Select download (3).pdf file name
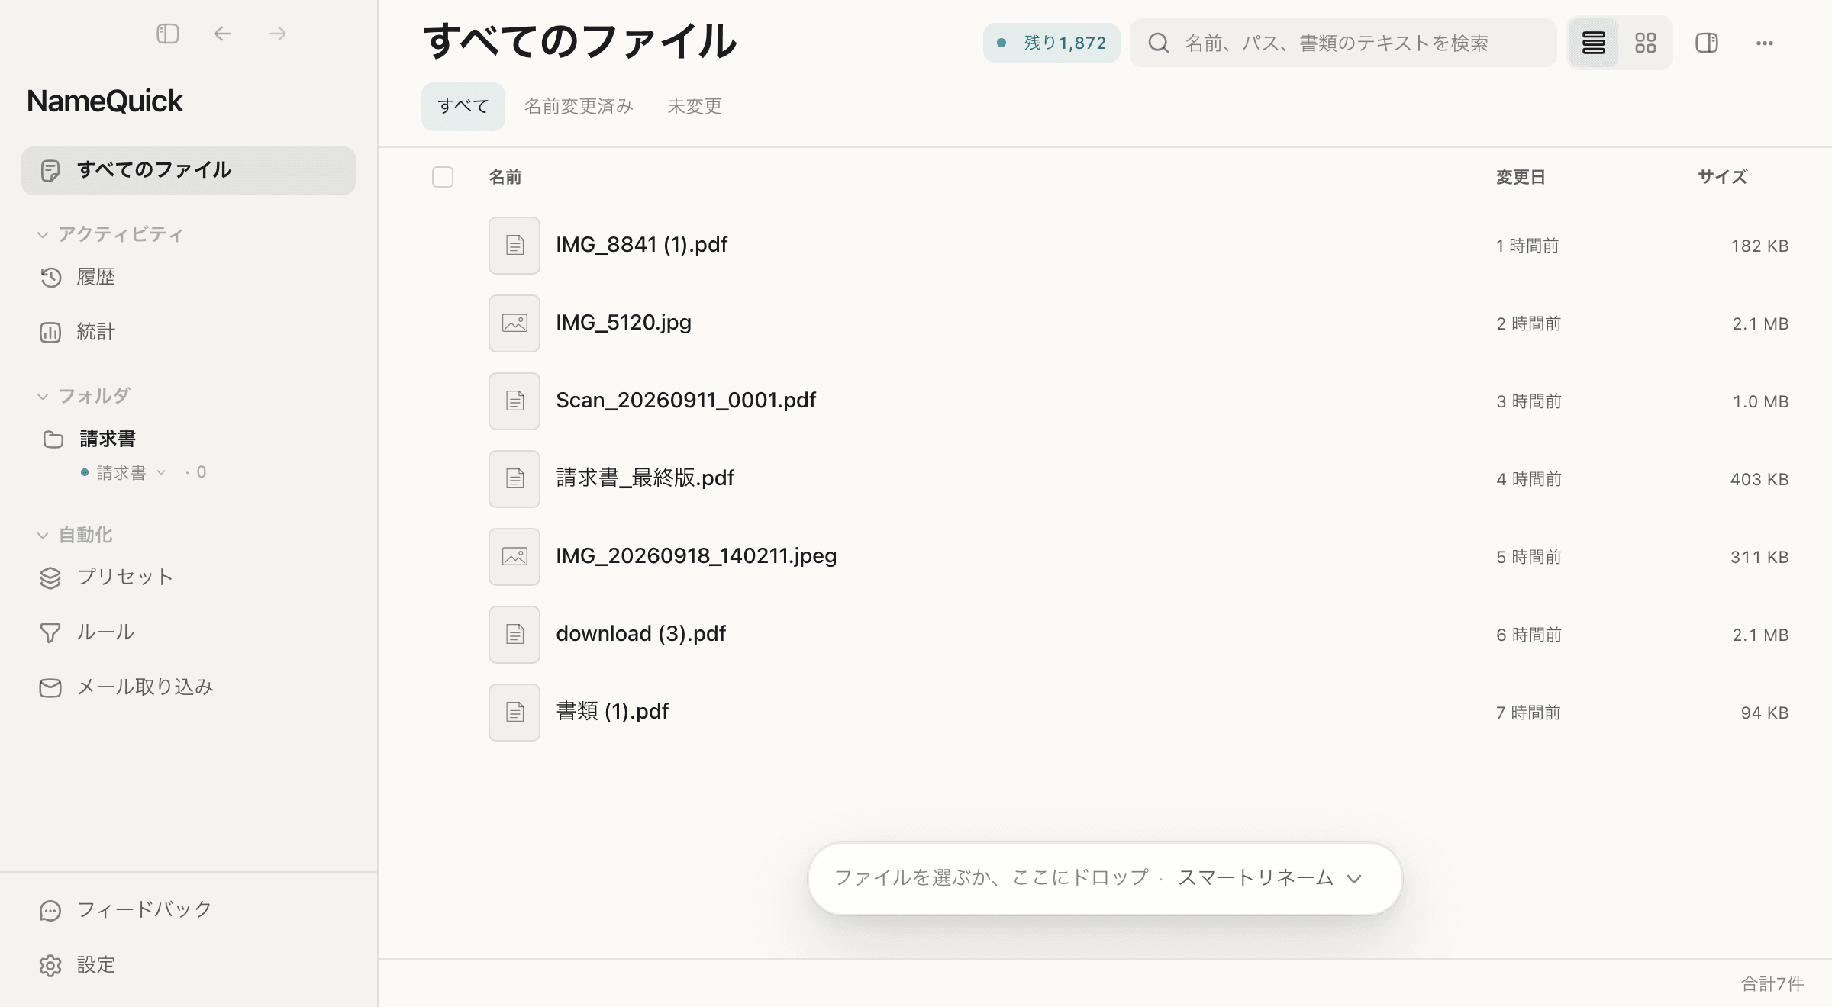1832x1007 pixels. [x=641, y=634]
